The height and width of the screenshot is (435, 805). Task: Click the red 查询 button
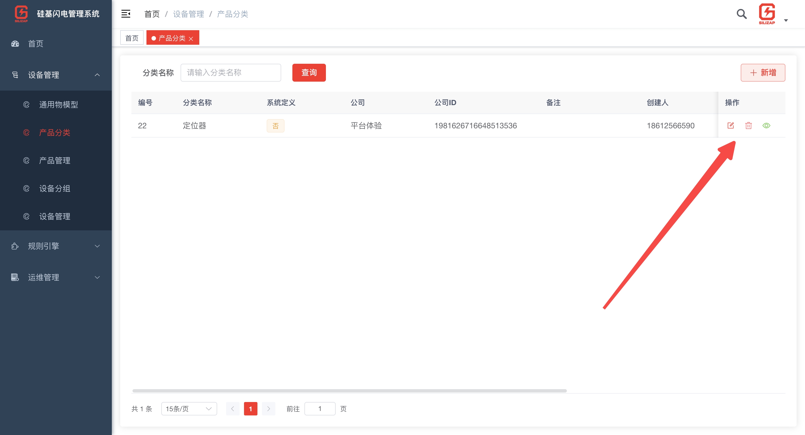(309, 72)
